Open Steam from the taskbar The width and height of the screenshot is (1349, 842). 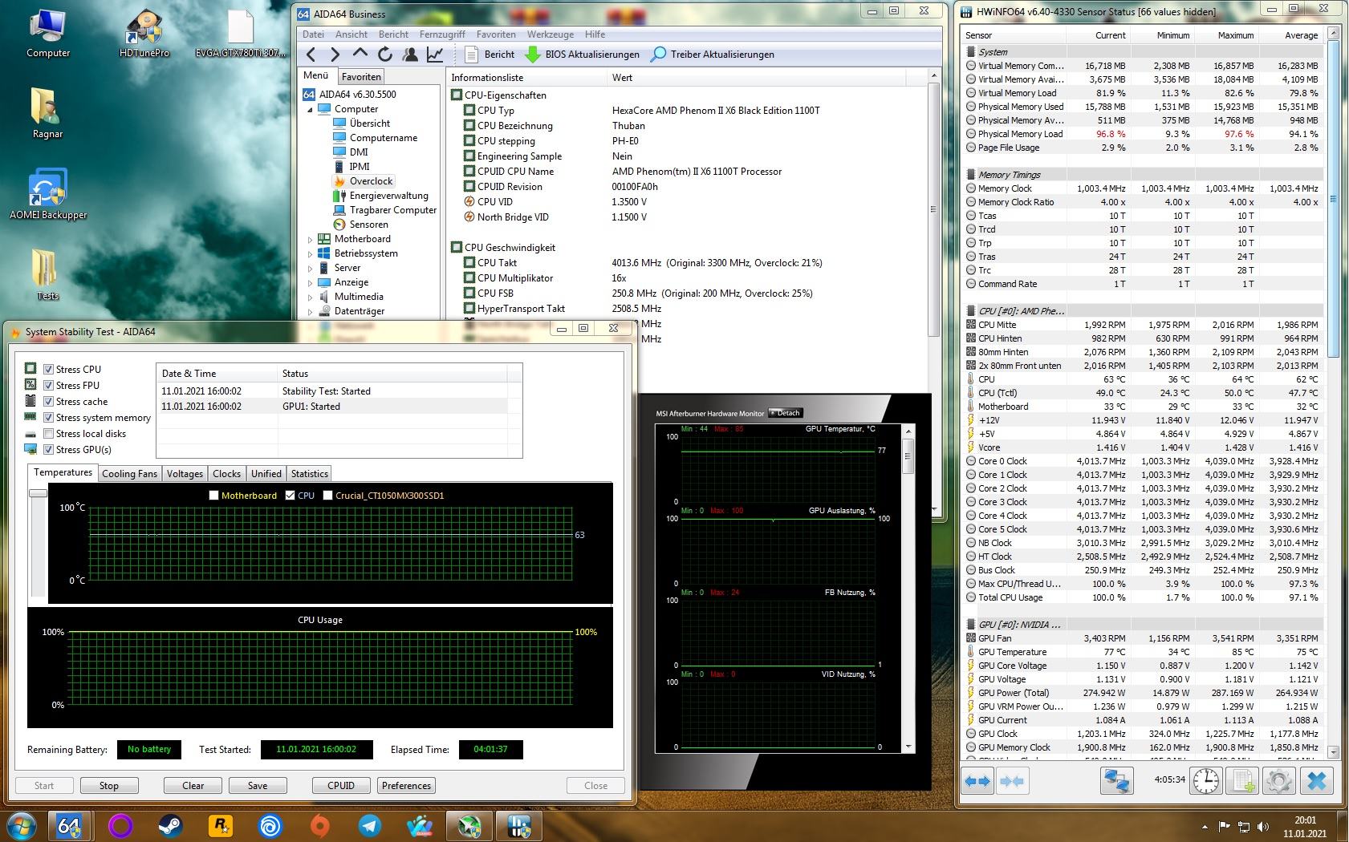(169, 825)
